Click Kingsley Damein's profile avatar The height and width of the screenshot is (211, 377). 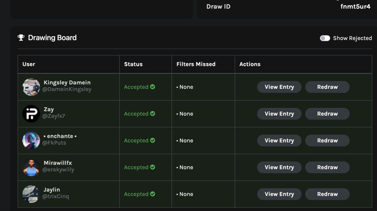coord(31,87)
